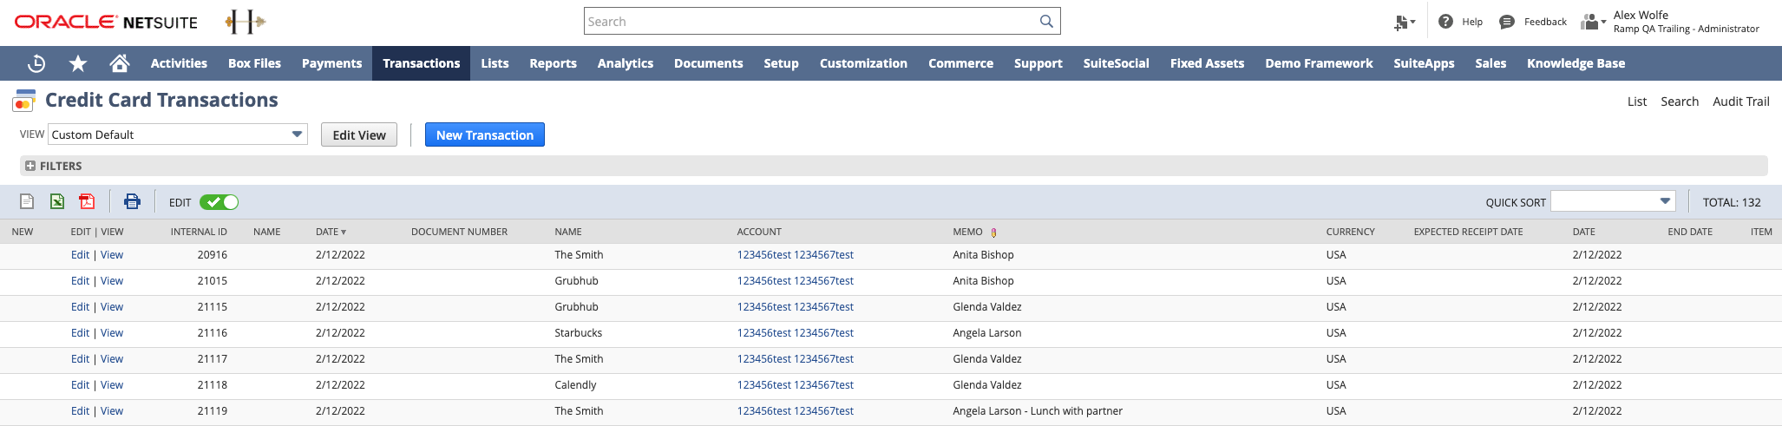This screenshot has width=1782, height=426.
Task: Export list to CSV icon
Action: coord(27,201)
